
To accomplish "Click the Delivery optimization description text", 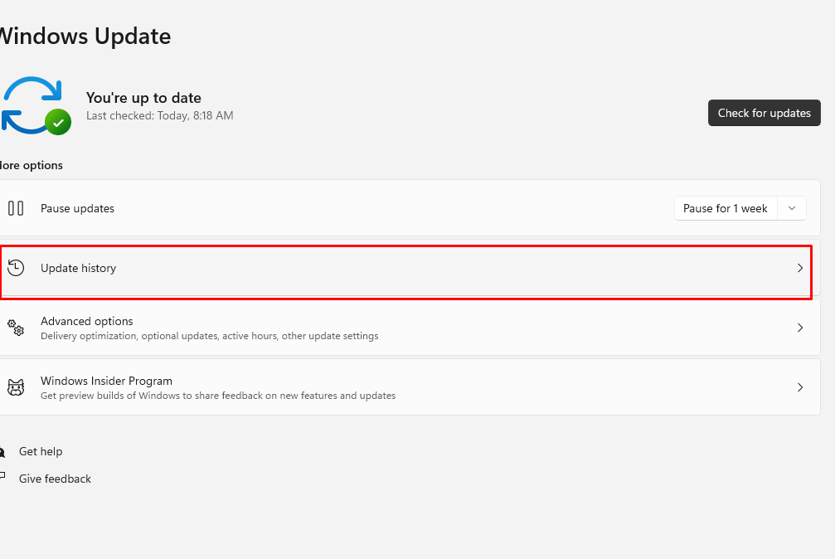I will 209,336.
